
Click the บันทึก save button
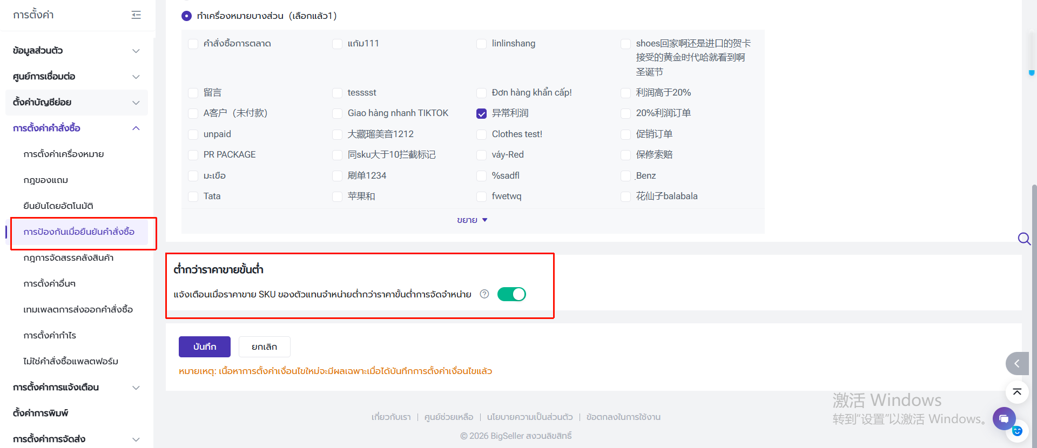point(205,347)
